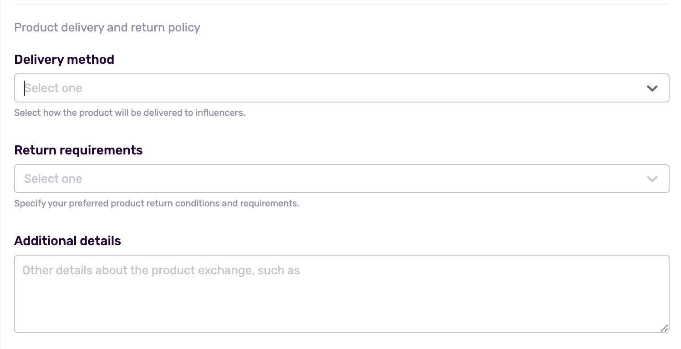Click "Select one" placeholder under Delivery method
Image resolution: width=681 pixels, height=349 pixels.
pyautogui.click(x=53, y=88)
